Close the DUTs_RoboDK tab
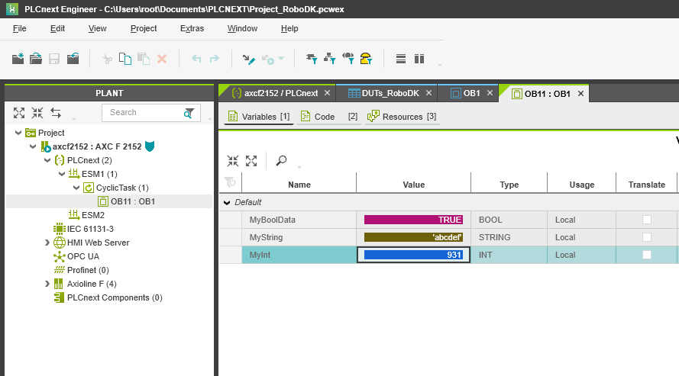The height and width of the screenshot is (376, 679). click(428, 93)
